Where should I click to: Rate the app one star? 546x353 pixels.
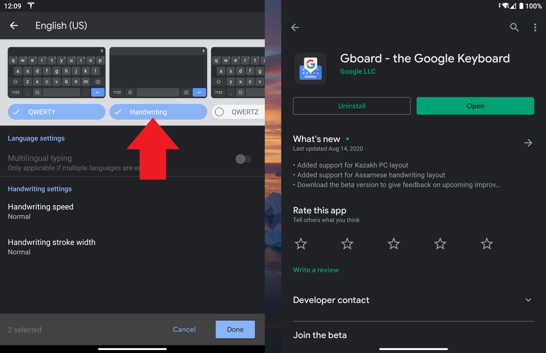point(301,244)
